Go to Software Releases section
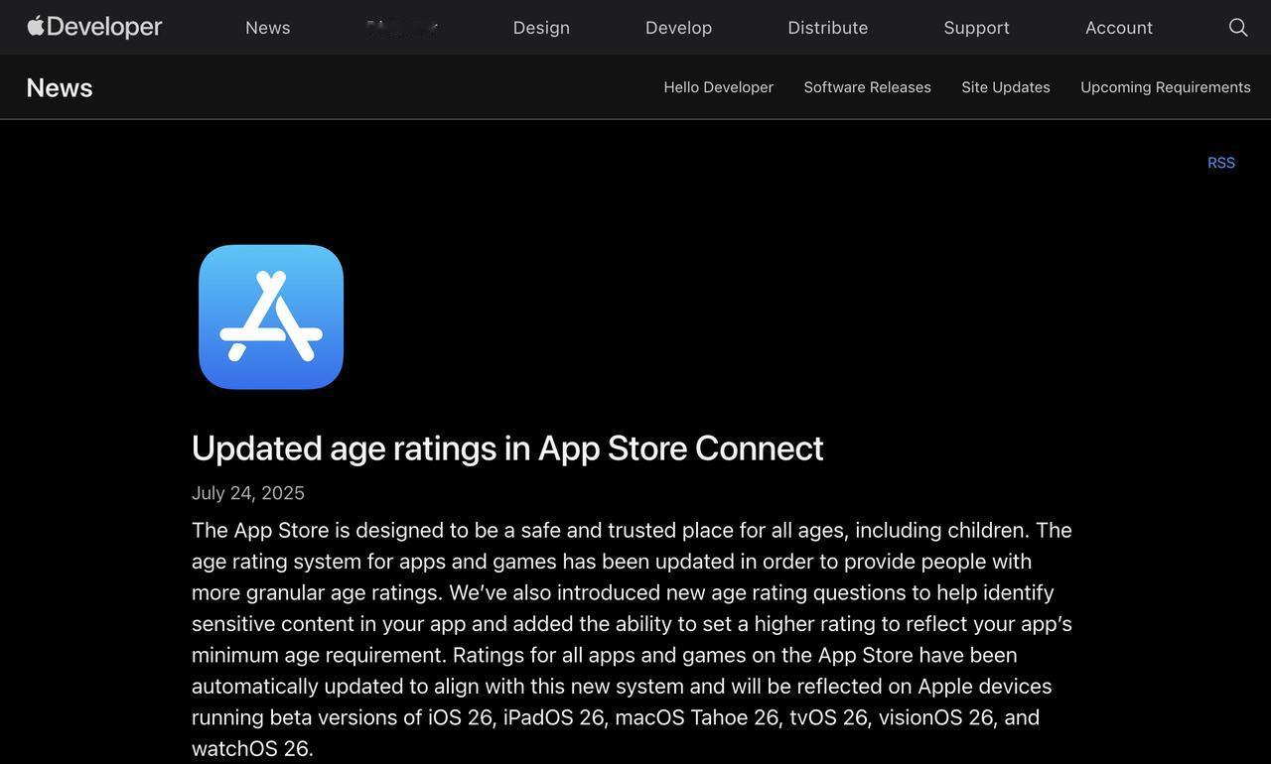The width and height of the screenshot is (1271, 764). coord(868,87)
